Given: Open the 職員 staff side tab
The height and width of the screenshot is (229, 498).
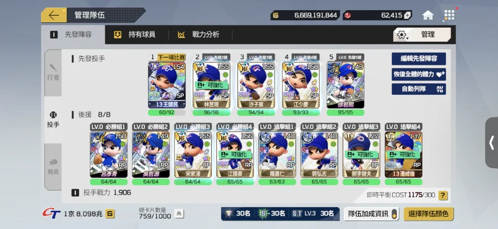Looking at the screenshot, I should [53, 167].
